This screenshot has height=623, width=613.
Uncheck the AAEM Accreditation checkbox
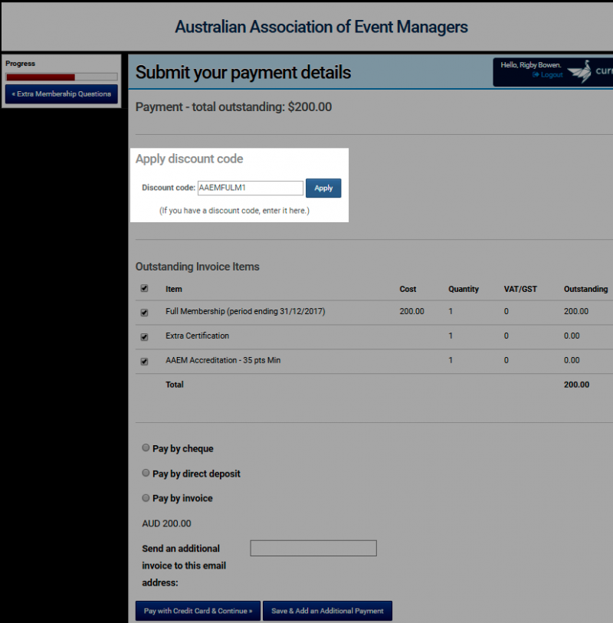pos(145,362)
